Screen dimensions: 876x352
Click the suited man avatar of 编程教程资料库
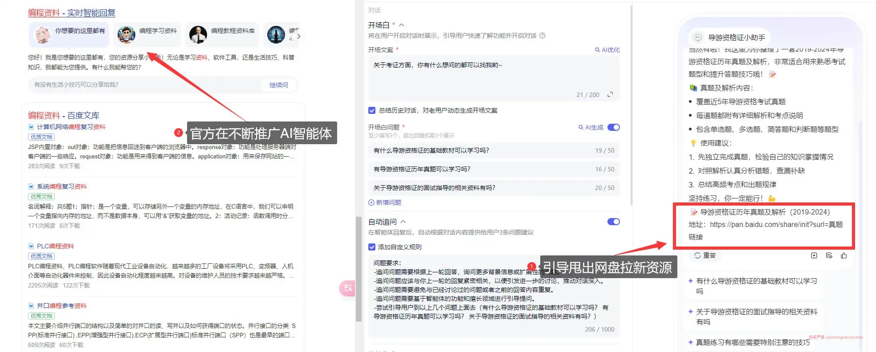[198, 35]
